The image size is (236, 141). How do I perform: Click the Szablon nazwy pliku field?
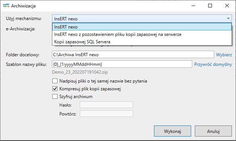(122, 64)
